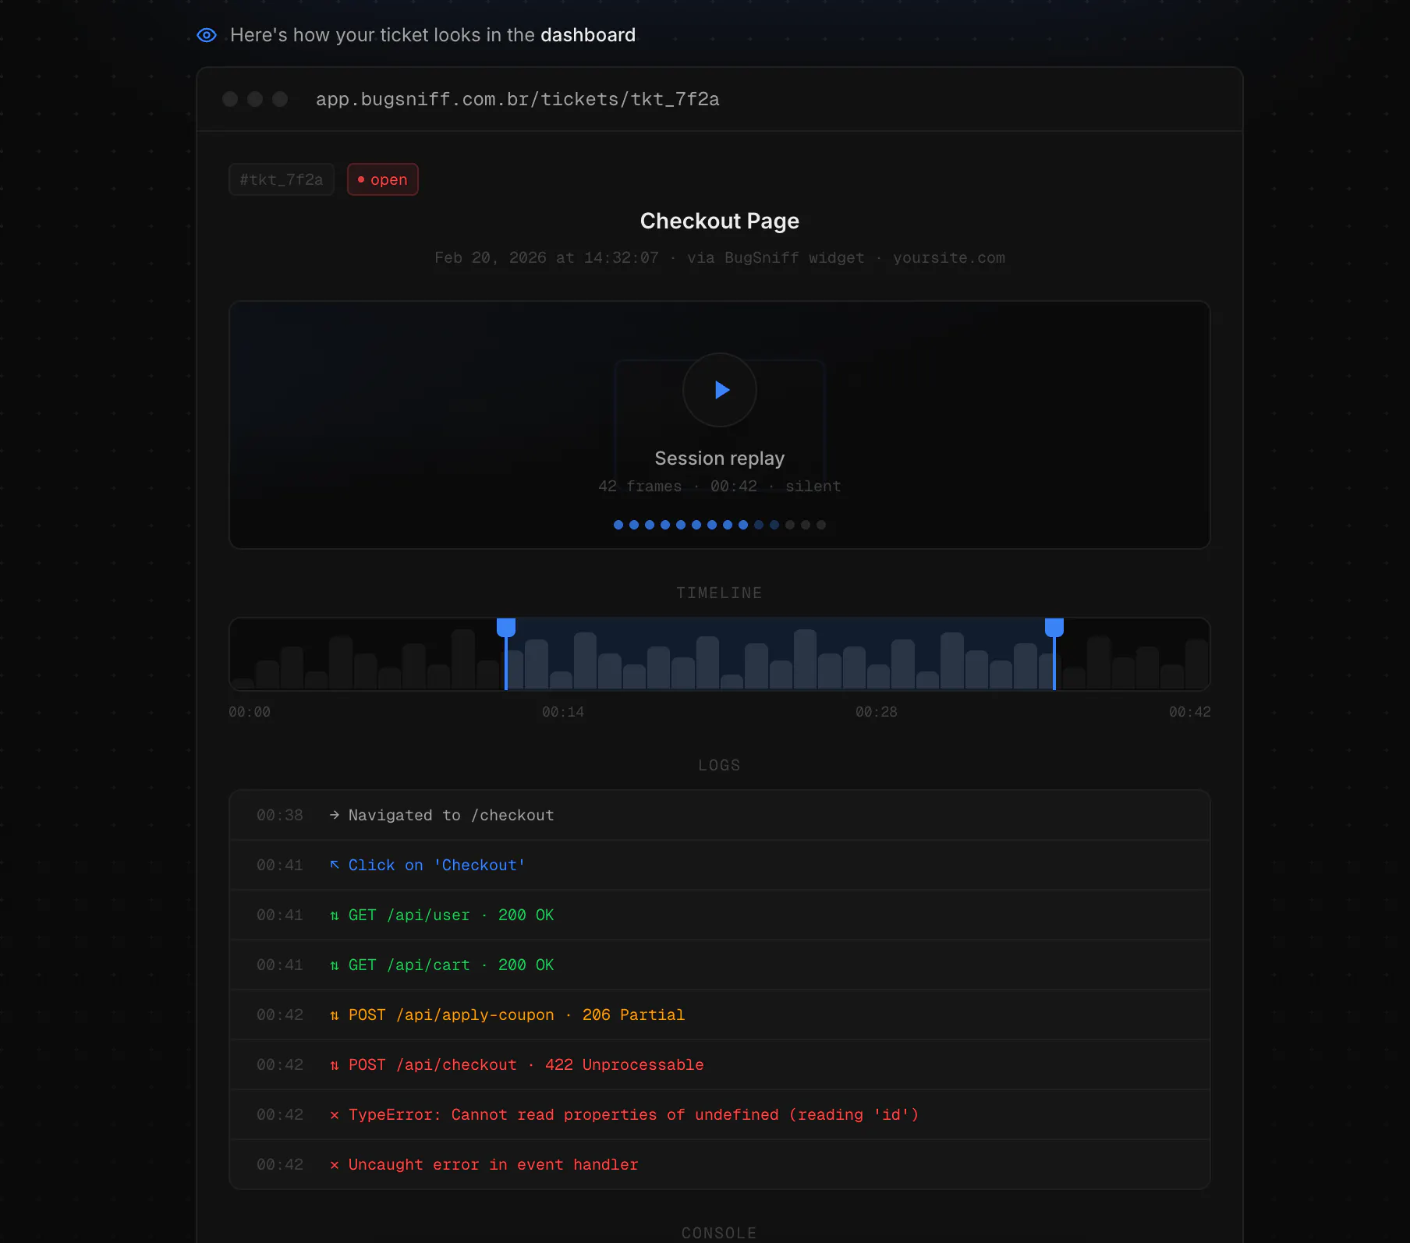Click the first blue frame progress dot

[618, 525]
